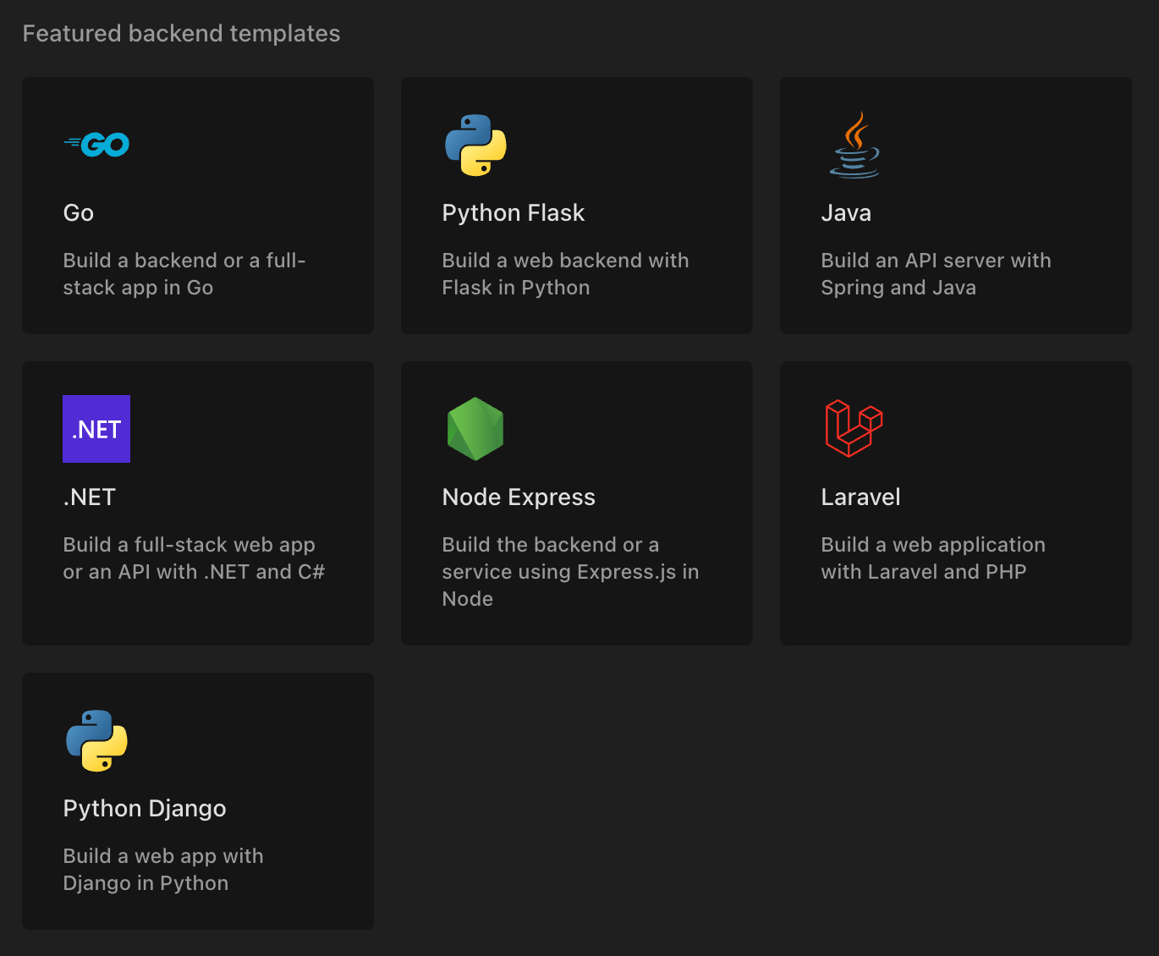Image resolution: width=1159 pixels, height=956 pixels.
Task: Click the Python logo on Flask card
Action: tap(475, 145)
